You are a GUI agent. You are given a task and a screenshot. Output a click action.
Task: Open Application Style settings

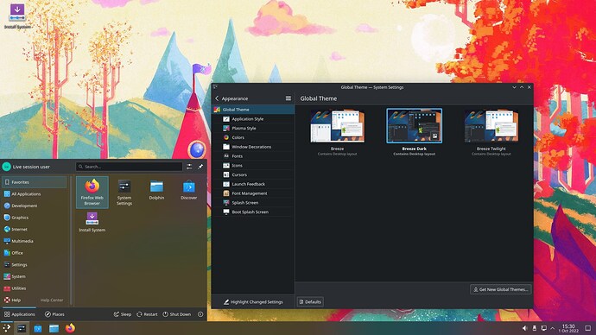click(x=253, y=119)
